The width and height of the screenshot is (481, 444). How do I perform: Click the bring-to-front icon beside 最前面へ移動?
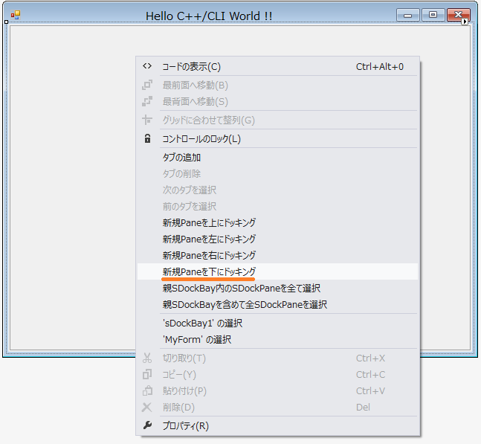pyautogui.click(x=147, y=85)
